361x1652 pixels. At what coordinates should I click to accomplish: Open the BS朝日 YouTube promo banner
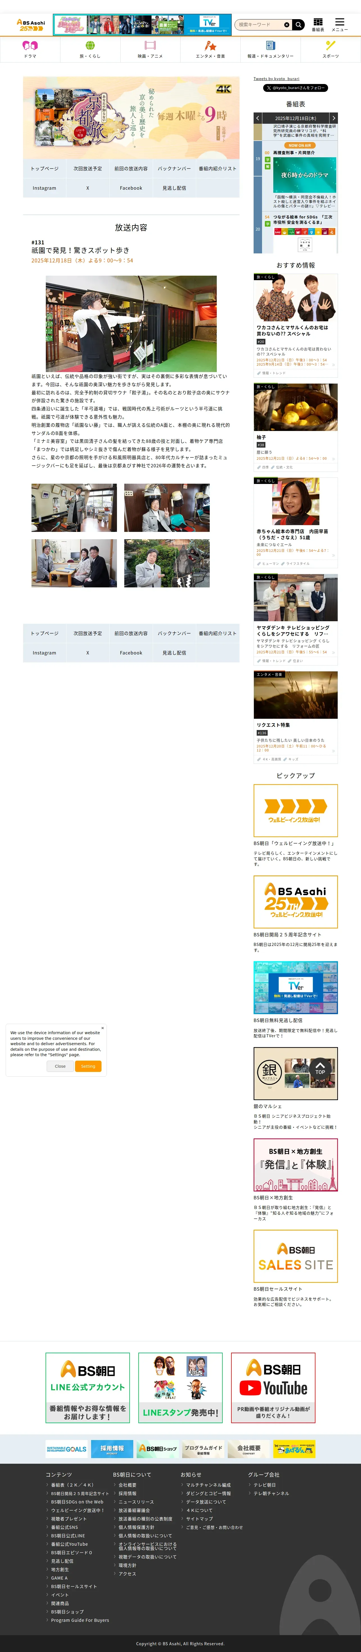click(x=273, y=1388)
